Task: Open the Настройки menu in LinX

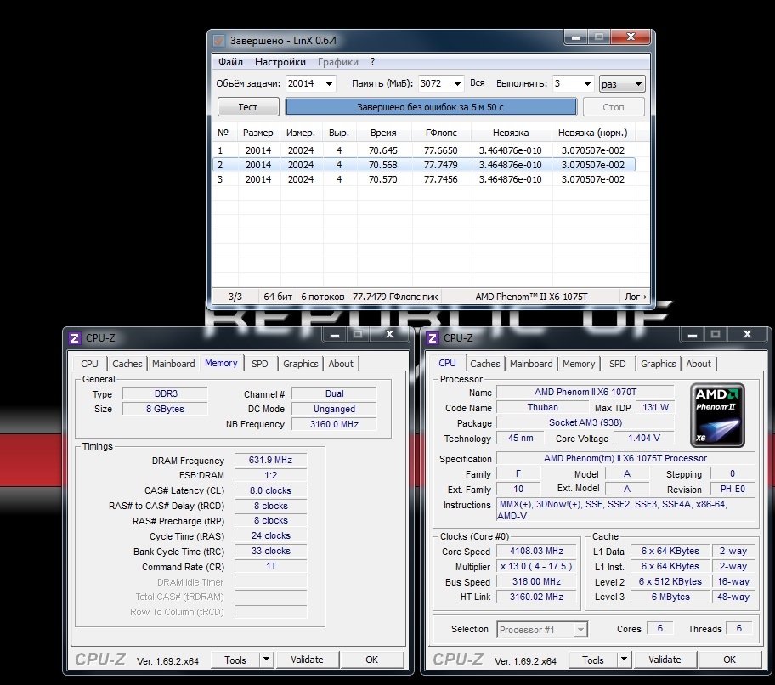Action: click(x=280, y=62)
